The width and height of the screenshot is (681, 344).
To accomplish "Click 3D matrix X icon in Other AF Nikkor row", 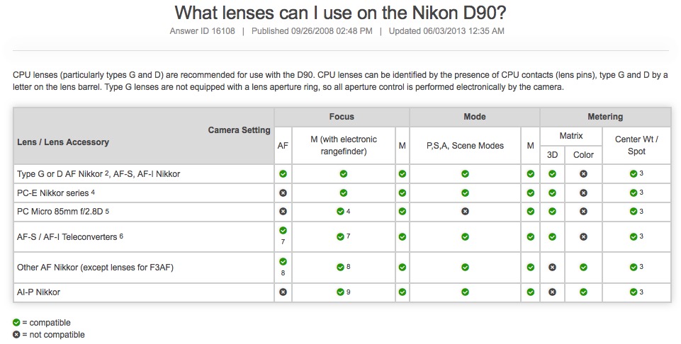I will point(552,268).
